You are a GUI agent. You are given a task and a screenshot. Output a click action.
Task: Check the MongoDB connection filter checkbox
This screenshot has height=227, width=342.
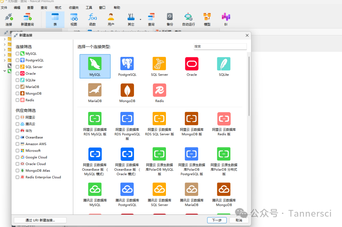pos(17,94)
